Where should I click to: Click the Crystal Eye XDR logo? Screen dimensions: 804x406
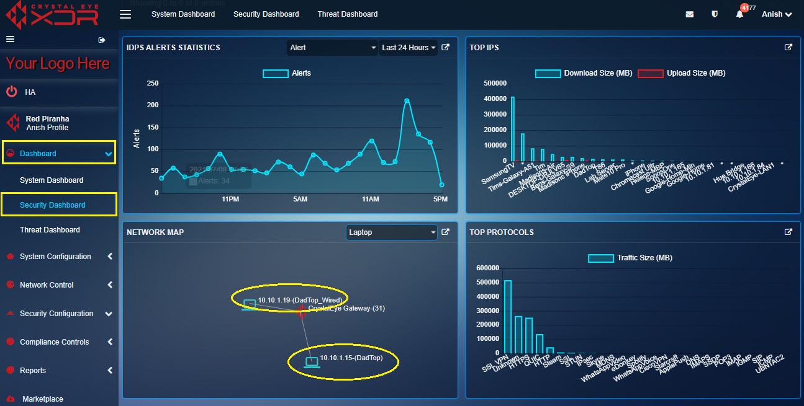[52, 14]
